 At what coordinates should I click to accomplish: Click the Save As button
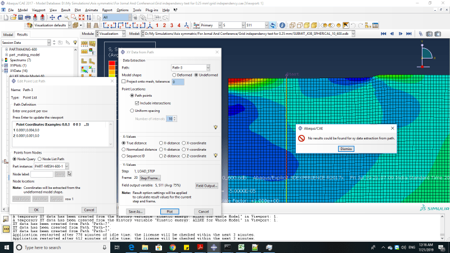(x=135, y=212)
